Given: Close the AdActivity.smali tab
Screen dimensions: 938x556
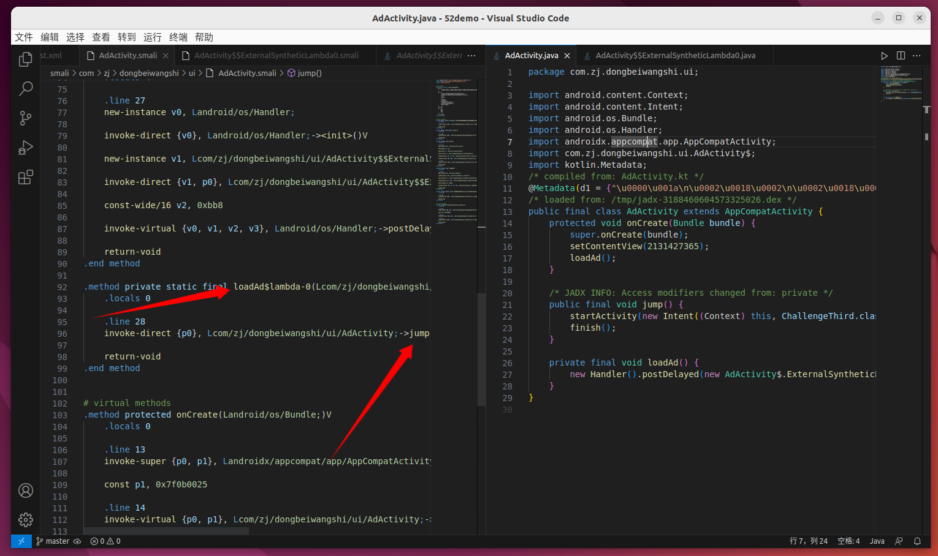Looking at the screenshot, I should (x=166, y=56).
